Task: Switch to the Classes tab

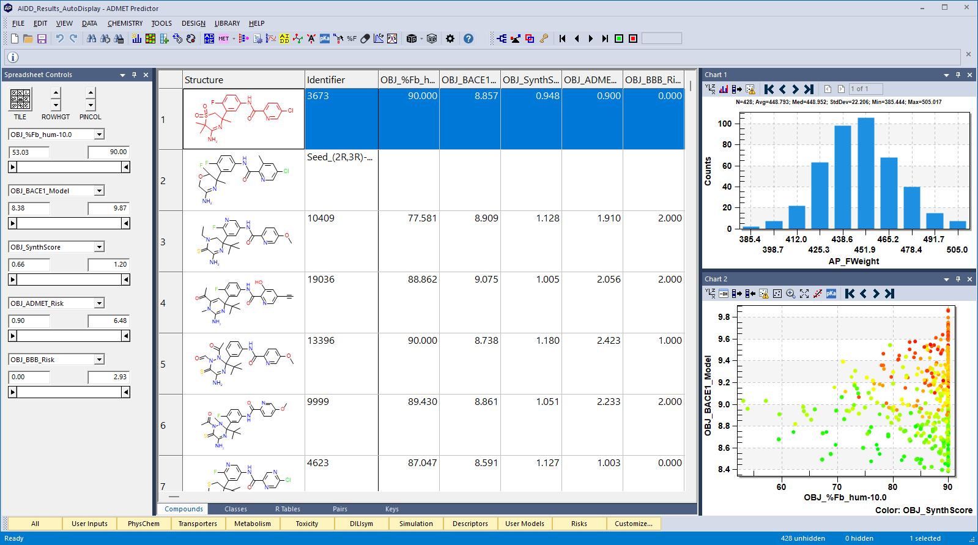Action: click(235, 509)
